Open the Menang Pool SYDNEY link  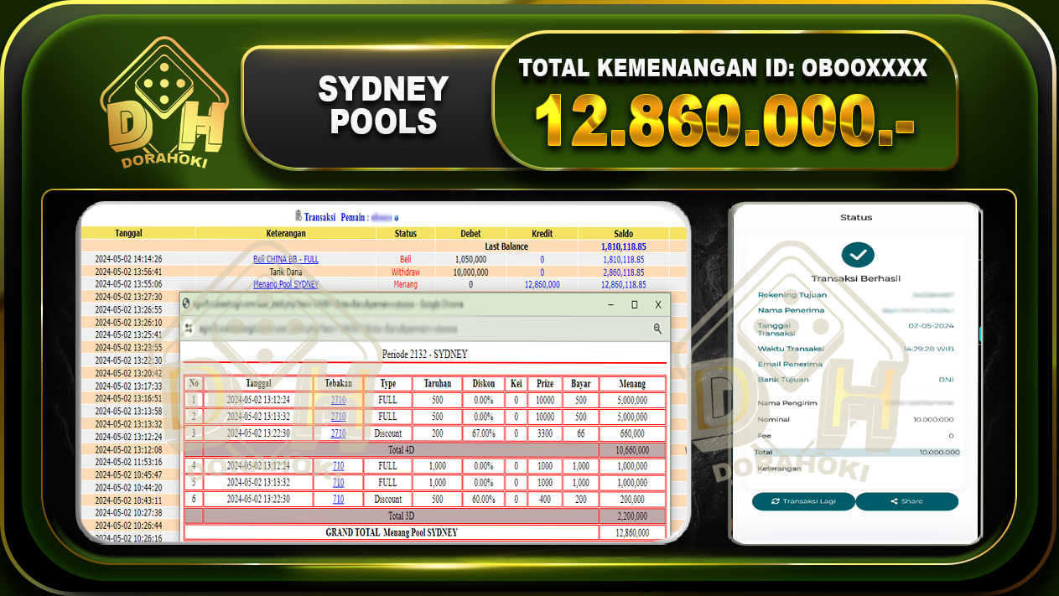pos(285,284)
